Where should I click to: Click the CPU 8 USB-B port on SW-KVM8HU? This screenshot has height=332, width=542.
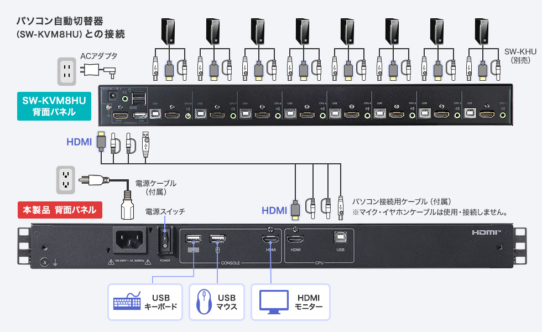(x=155, y=114)
